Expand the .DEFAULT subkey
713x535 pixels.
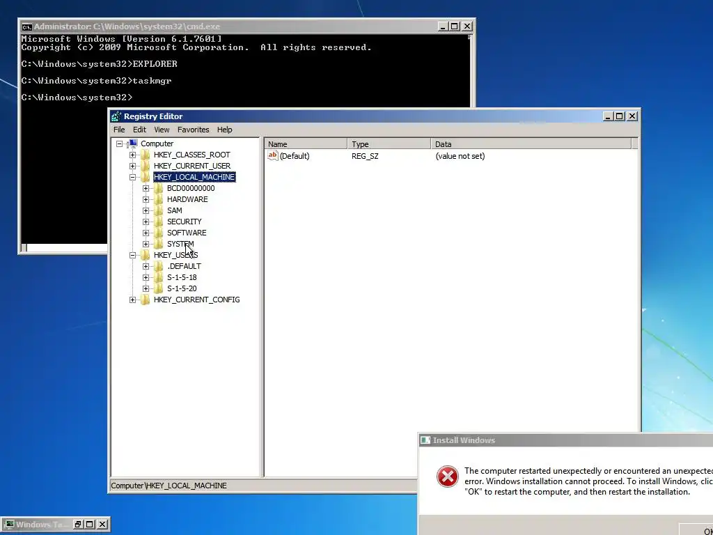[x=146, y=266]
